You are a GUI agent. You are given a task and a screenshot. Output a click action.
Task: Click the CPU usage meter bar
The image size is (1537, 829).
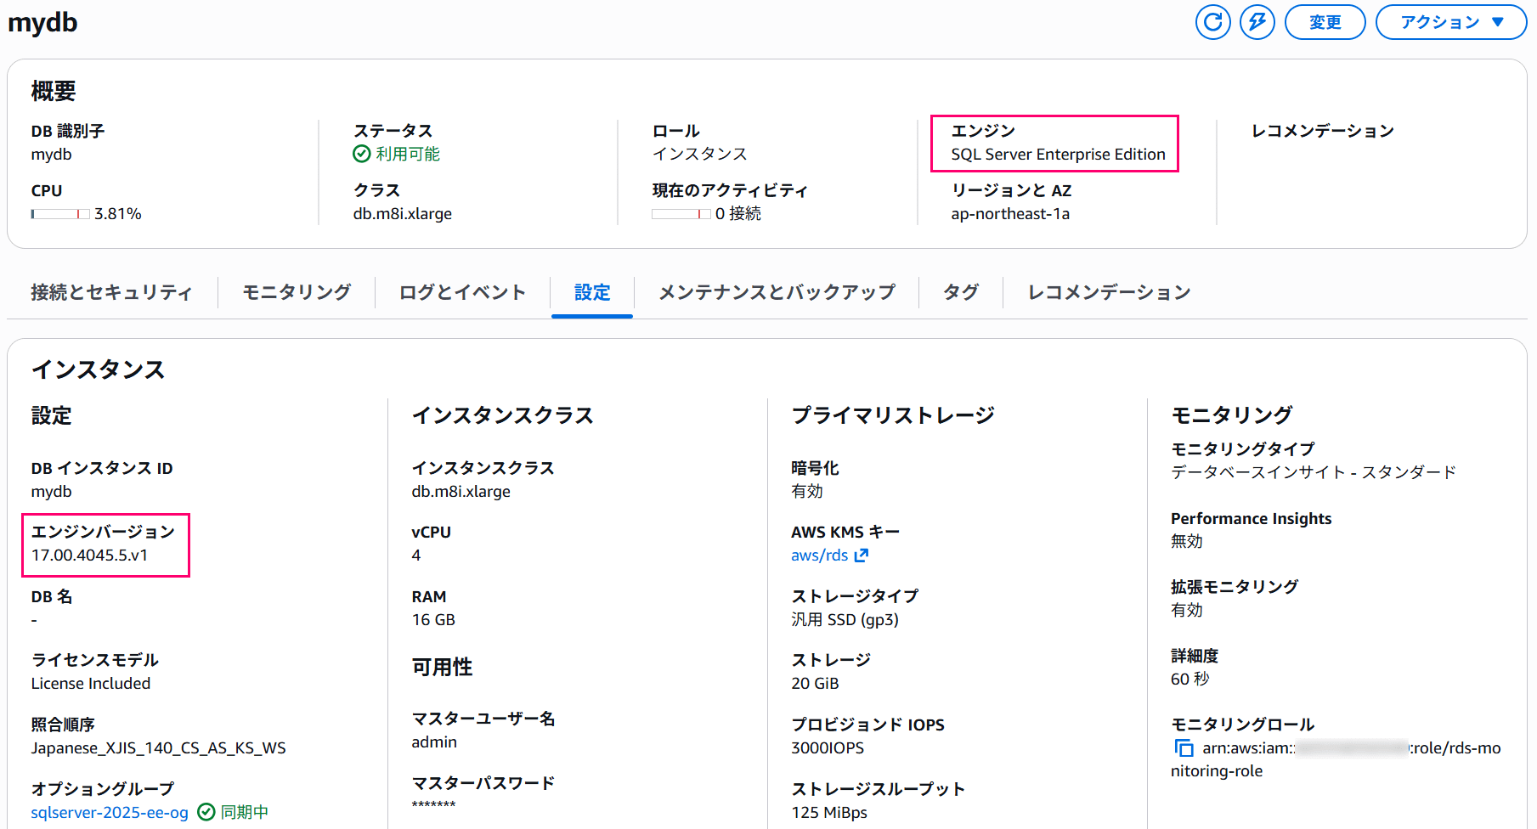click(60, 214)
